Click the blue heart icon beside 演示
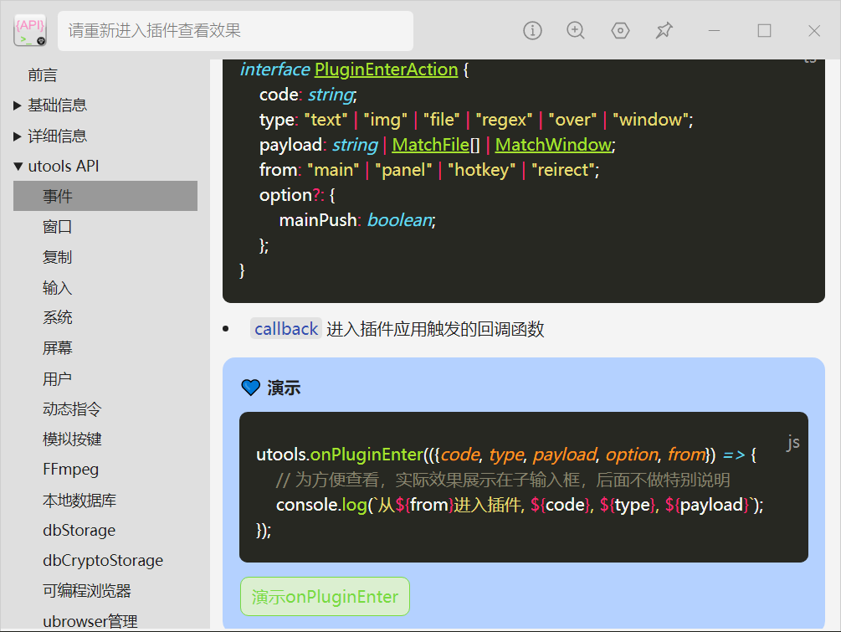 pos(250,388)
